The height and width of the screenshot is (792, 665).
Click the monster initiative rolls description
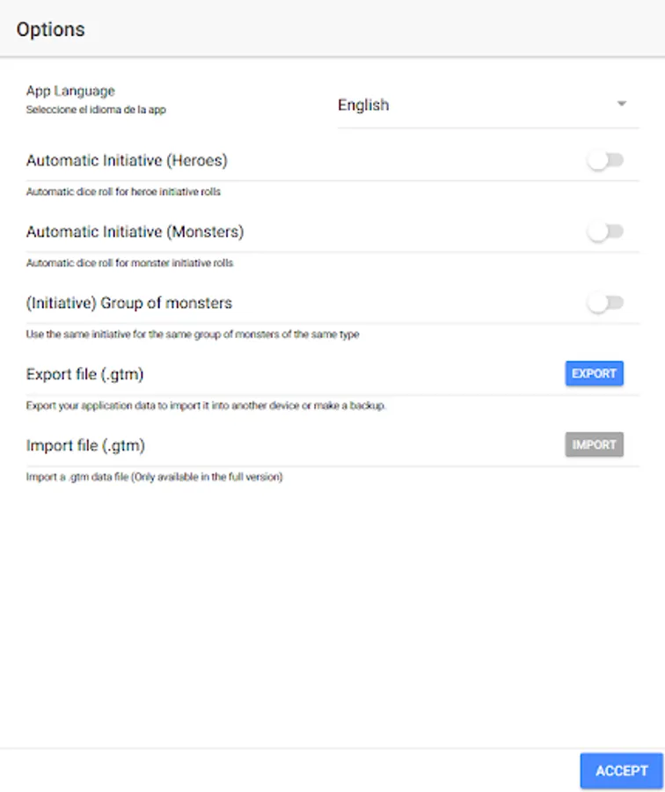click(129, 263)
